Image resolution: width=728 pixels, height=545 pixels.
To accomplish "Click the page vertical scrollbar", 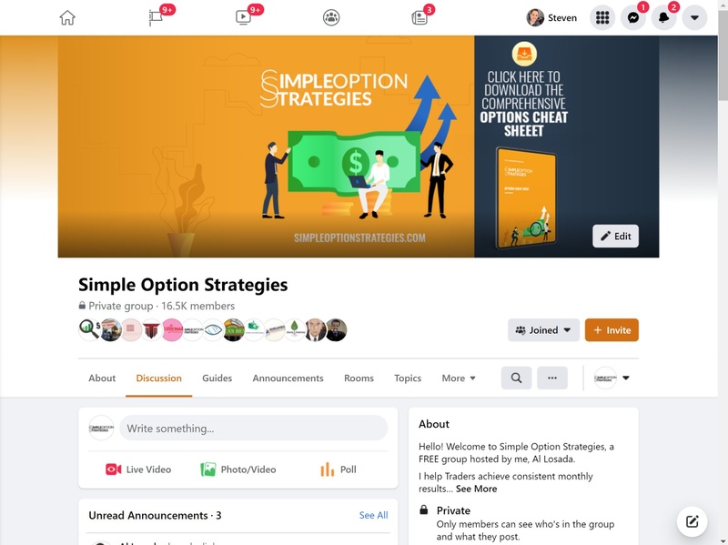I will tap(723, 273).
